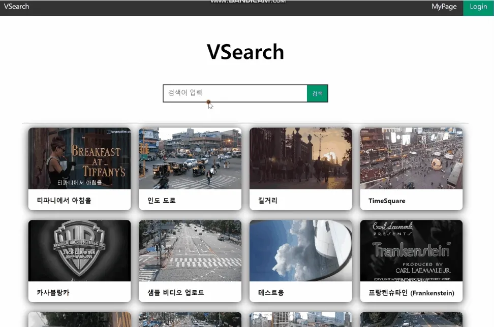Click the TimeSquare title label

click(386, 201)
